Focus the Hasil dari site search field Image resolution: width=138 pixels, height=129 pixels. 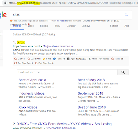click(x=67, y=72)
